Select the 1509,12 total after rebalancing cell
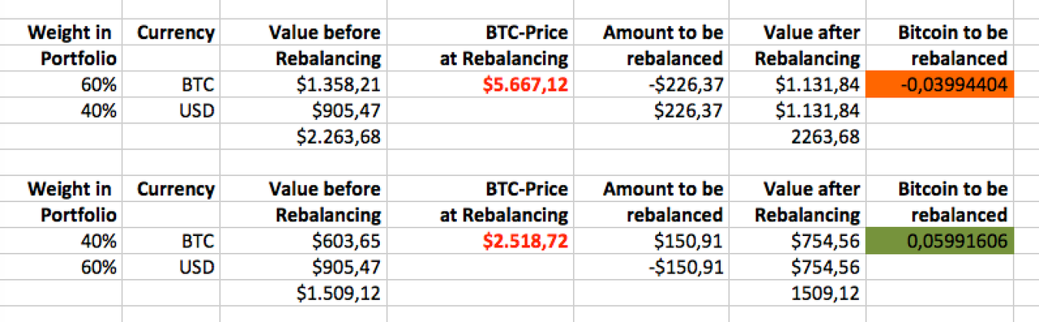Screen dimensions: 1039x322 pos(797,292)
